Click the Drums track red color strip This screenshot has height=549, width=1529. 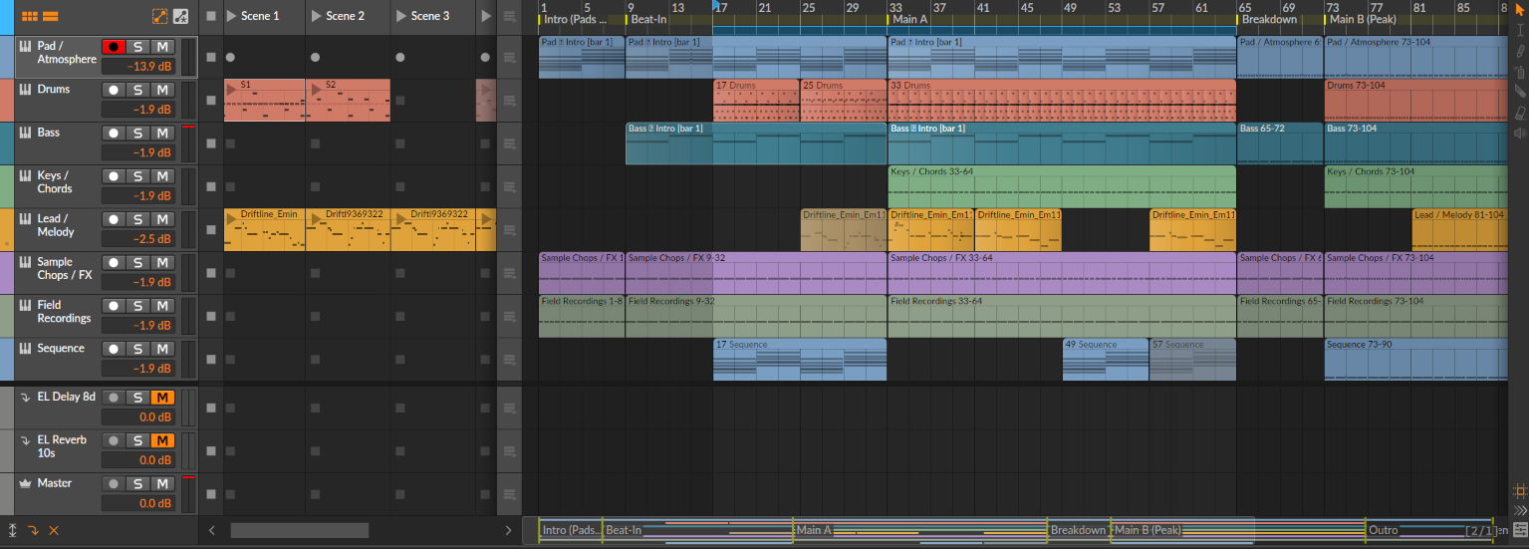7,101
